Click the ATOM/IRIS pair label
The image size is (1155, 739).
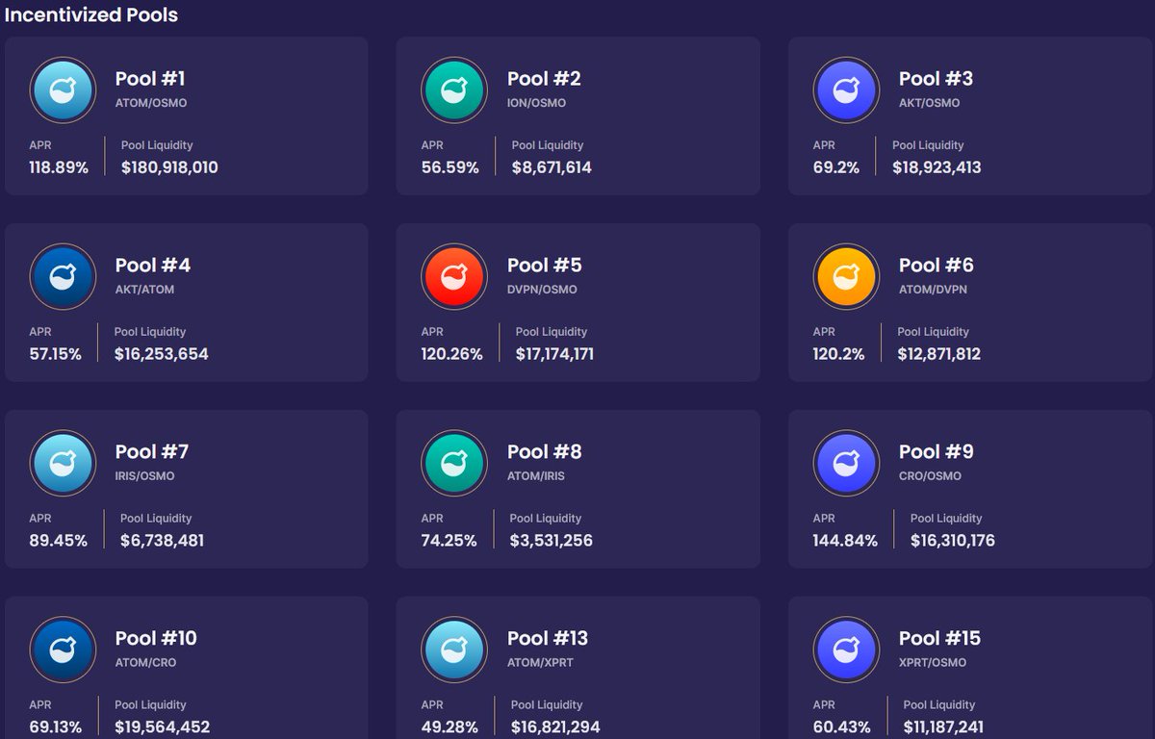click(x=535, y=476)
